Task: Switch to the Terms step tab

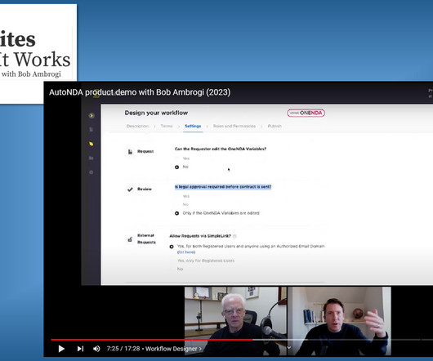Action: point(167,126)
